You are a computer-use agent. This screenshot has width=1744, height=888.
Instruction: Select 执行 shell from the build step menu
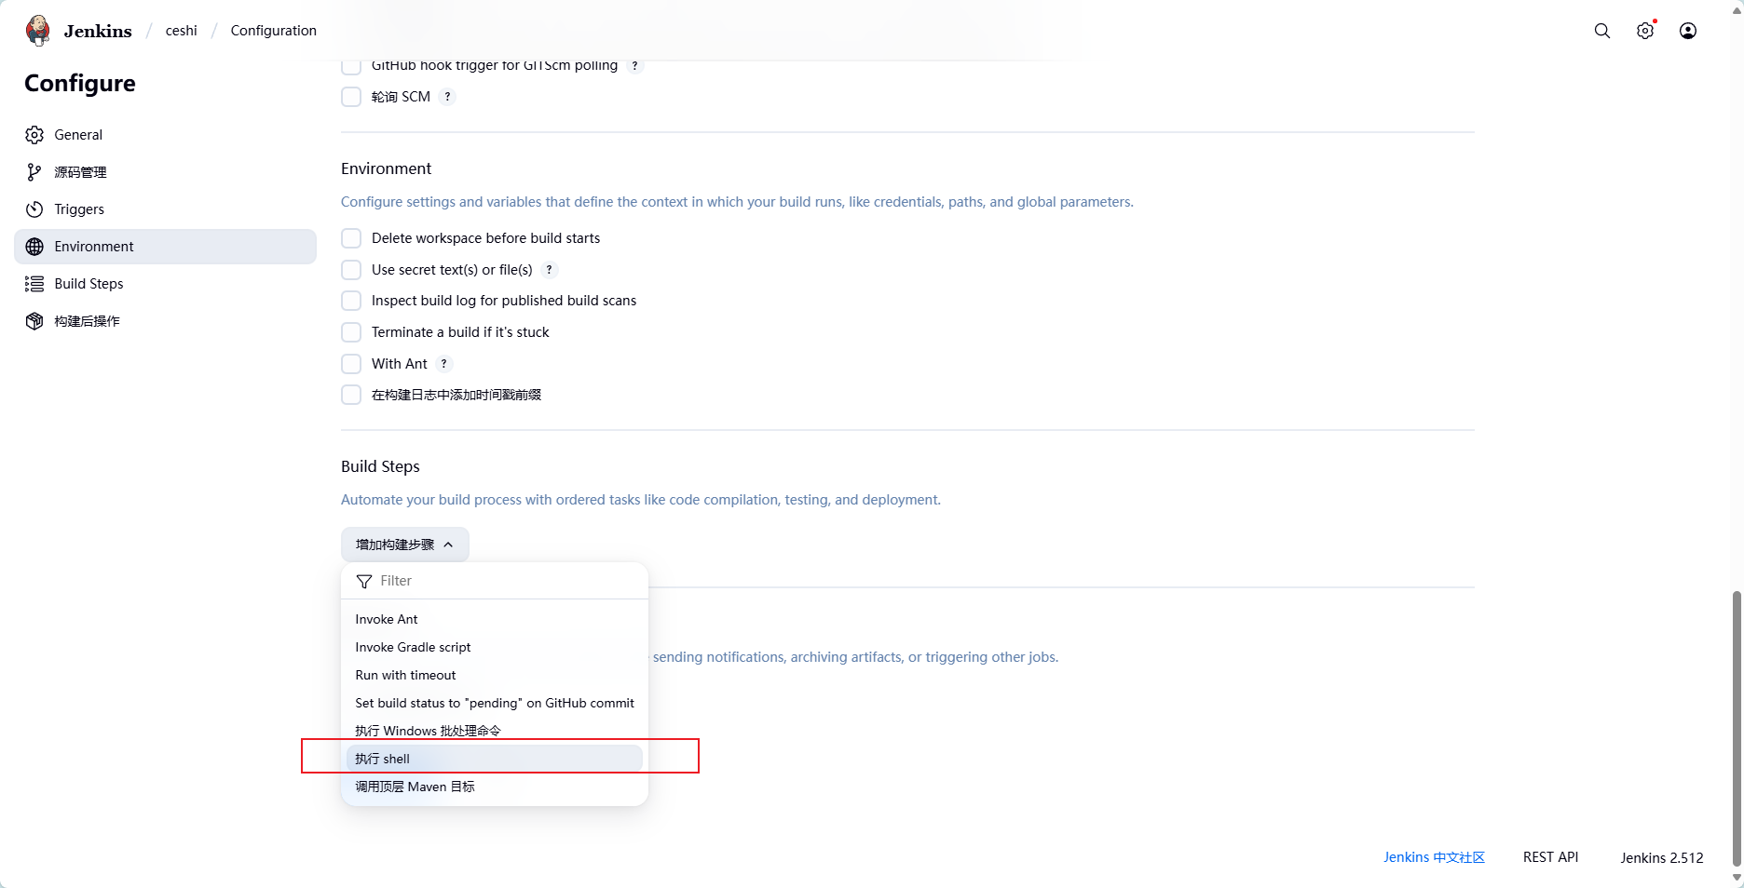pos(383,758)
